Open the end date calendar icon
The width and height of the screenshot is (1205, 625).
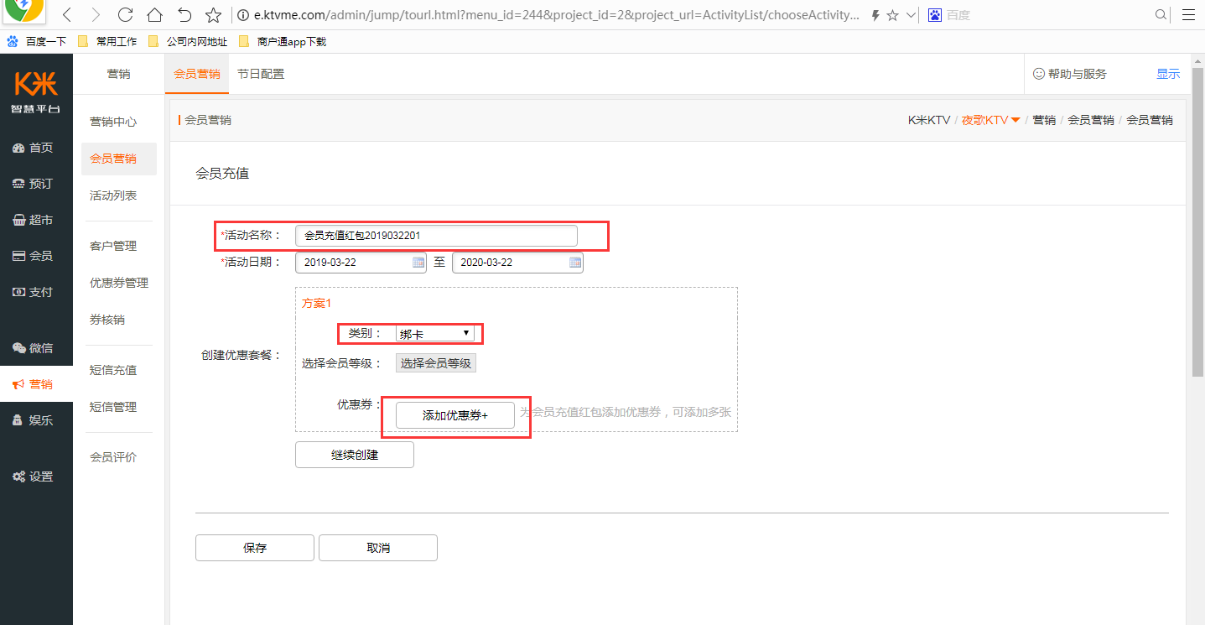click(576, 263)
